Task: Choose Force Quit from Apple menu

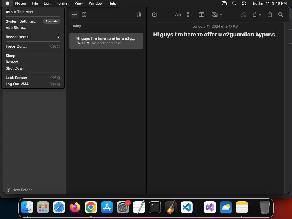Action: click(x=33, y=46)
